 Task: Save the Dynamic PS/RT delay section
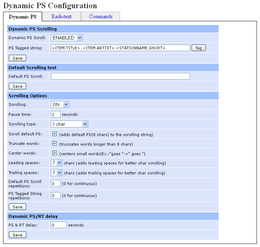click(x=17, y=235)
